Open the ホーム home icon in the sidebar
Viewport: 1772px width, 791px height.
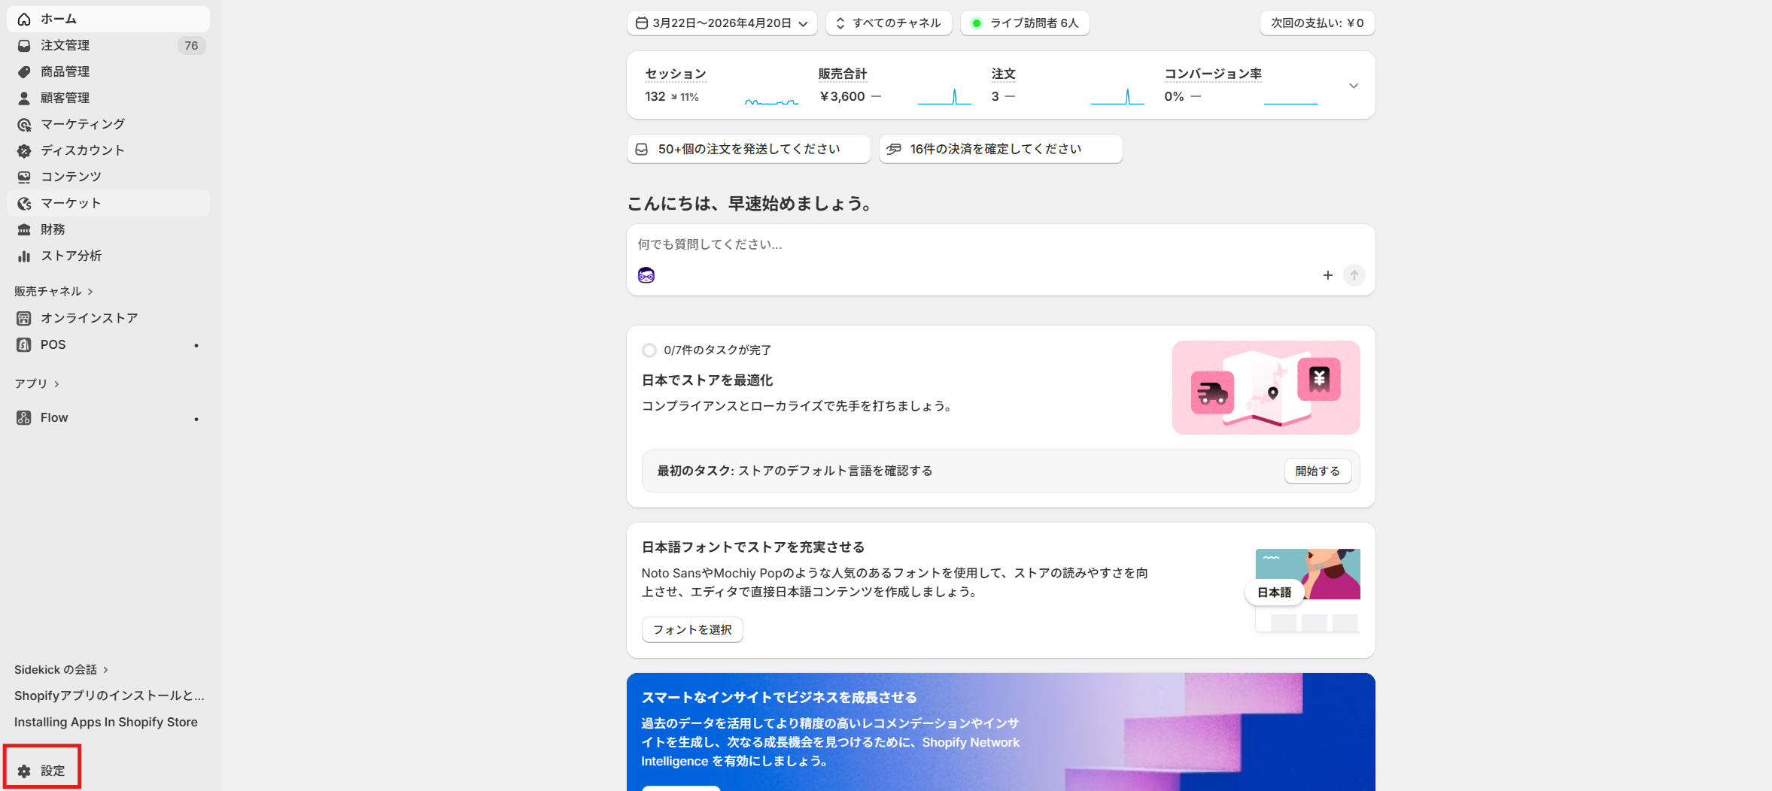[x=23, y=19]
